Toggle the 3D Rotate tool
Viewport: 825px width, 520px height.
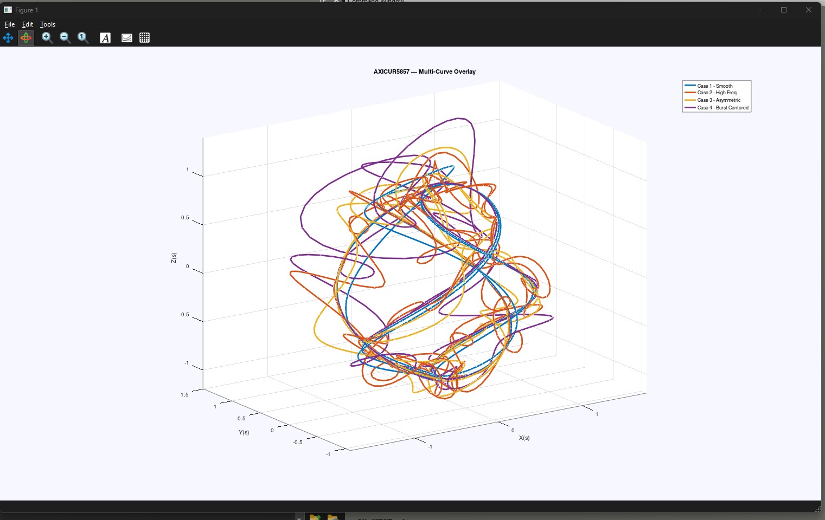[x=26, y=38]
